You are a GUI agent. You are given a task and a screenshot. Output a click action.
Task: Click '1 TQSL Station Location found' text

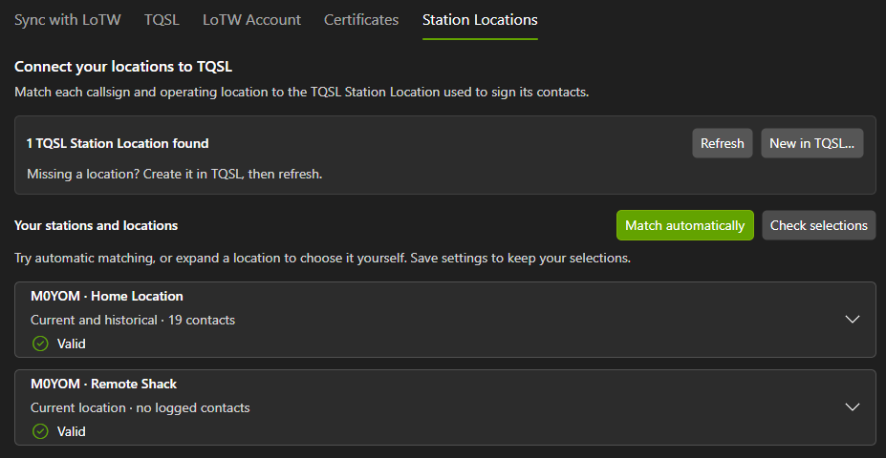coord(118,143)
